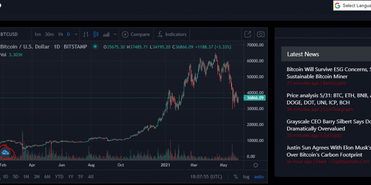The image size is (371, 185).
Task: Select the All date range
Action: [91, 177]
